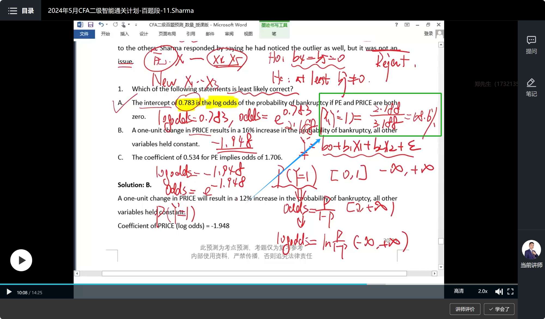The image size is (545, 319).
Task: Open the 2.0x playback speed selector
Action: pos(483,291)
